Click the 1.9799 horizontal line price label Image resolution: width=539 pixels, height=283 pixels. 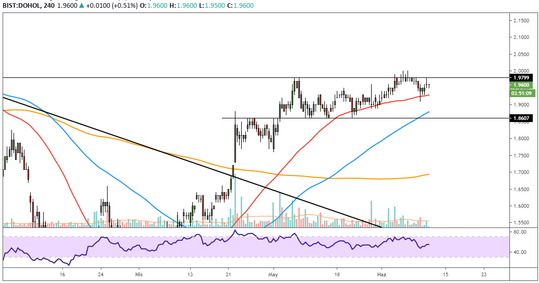pyautogui.click(x=521, y=77)
